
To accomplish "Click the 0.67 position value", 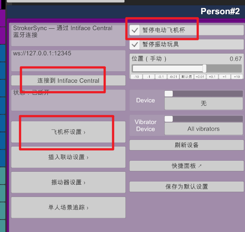I will [236, 59].
